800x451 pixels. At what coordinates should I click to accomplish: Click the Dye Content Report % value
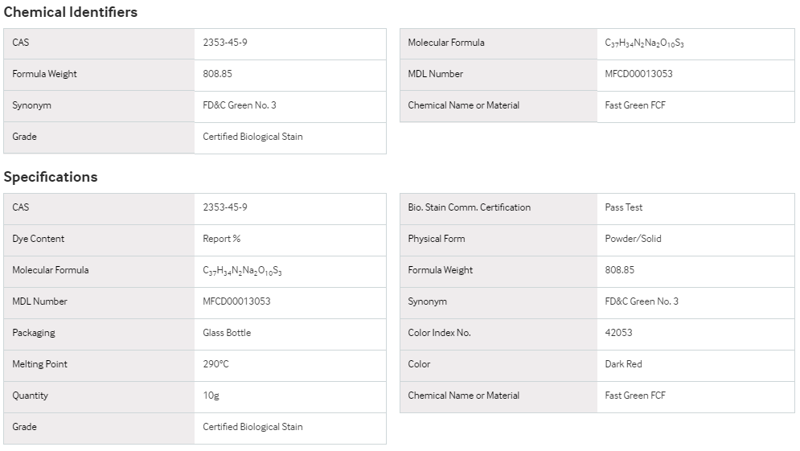pyautogui.click(x=221, y=238)
